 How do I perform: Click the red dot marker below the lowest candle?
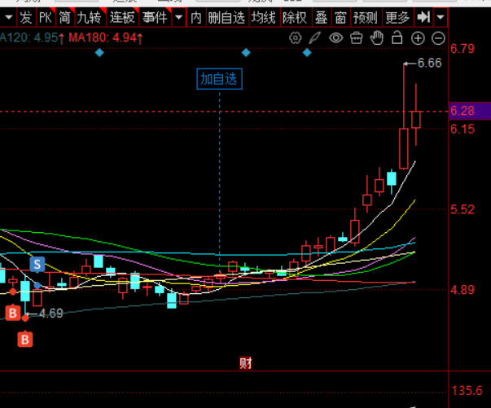[x=25, y=318]
